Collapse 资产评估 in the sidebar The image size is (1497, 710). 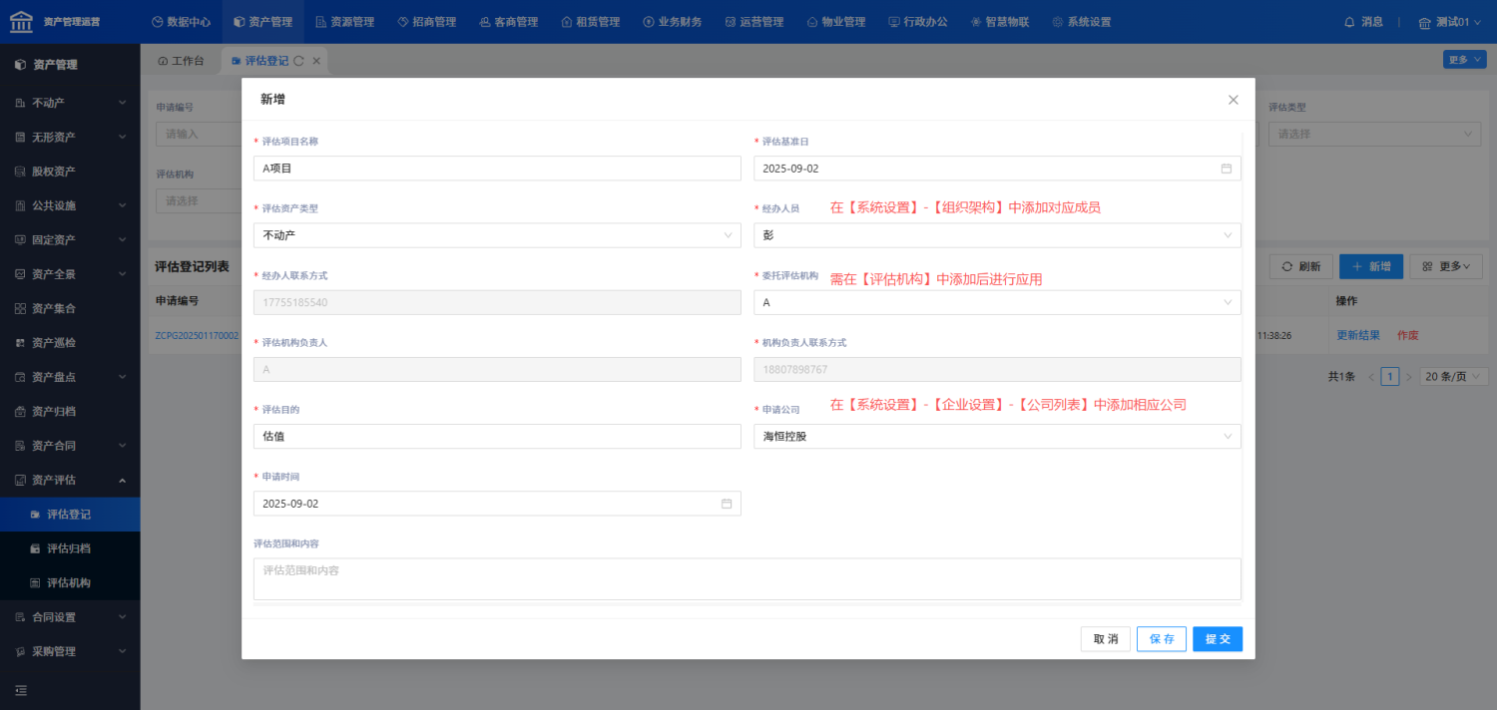[x=70, y=481]
